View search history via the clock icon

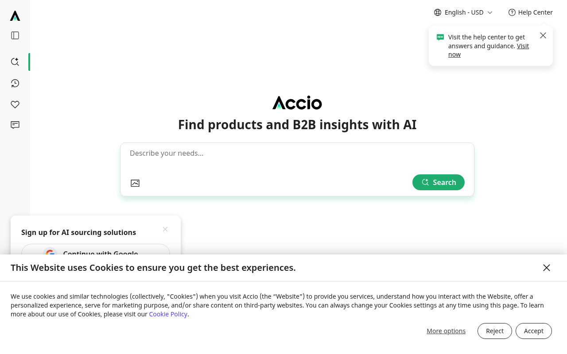click(x=15, y=83)
